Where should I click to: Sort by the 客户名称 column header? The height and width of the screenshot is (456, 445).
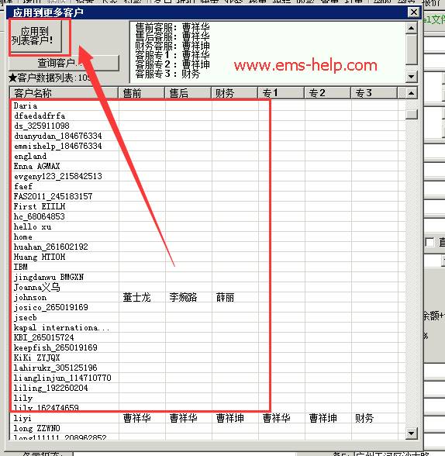click(x=64, y=93)
